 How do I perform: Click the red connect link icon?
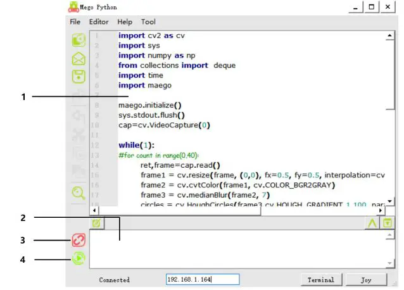pos(79,240)
